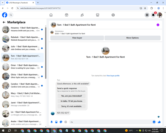The height and width of the screenshot is (133, 166).
Task: Send quick reply "In talks. I'll let you know."
Action: click(72, 101)
